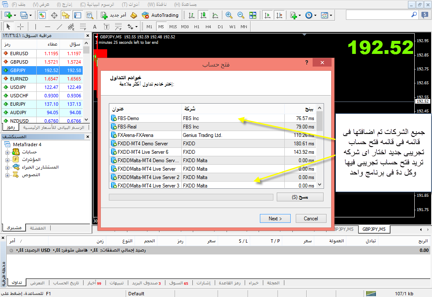Expand the حسابات tree node
The height and width of the screenshot is (297, 432).
7,152
